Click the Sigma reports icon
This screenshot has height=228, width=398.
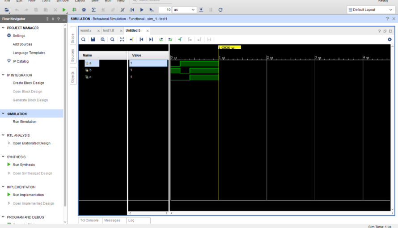(93, 10)
